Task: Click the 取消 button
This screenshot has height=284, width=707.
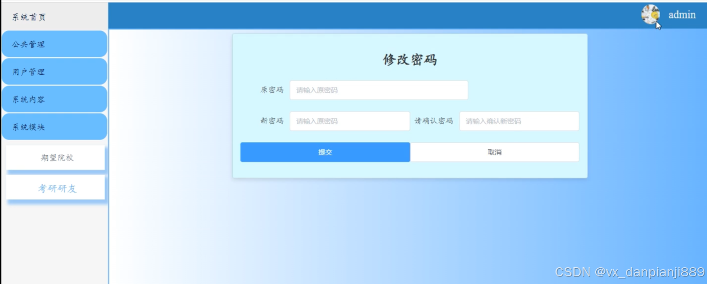Action: tap(495, 152)
